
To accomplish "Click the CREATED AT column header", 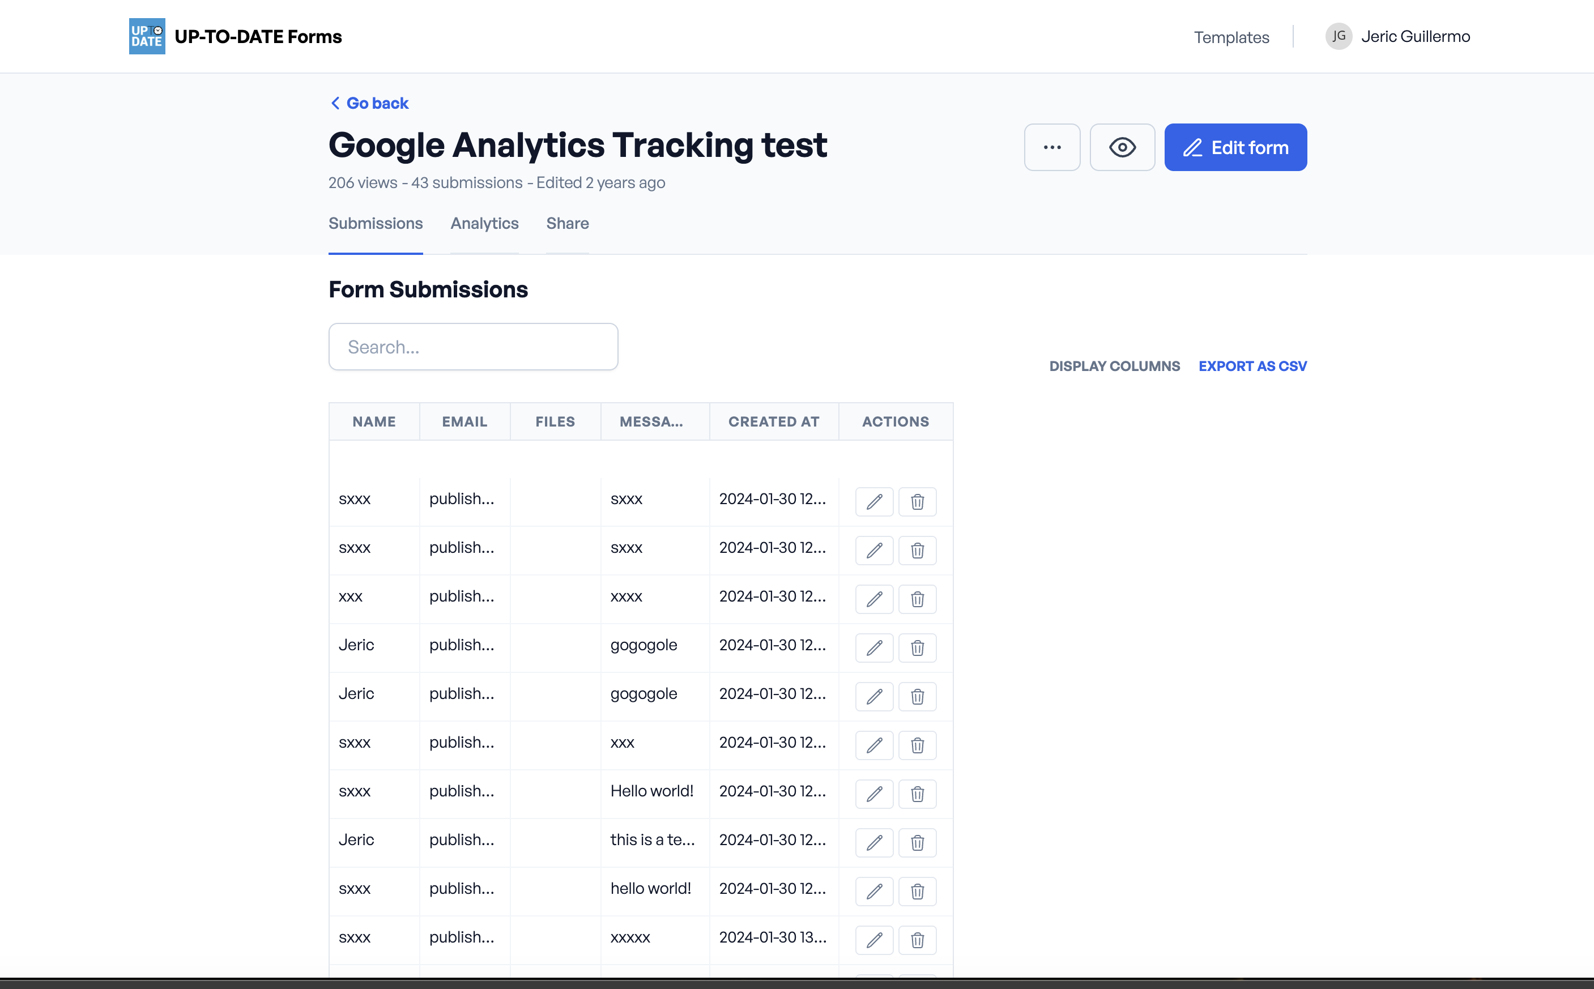I will 774,422.
